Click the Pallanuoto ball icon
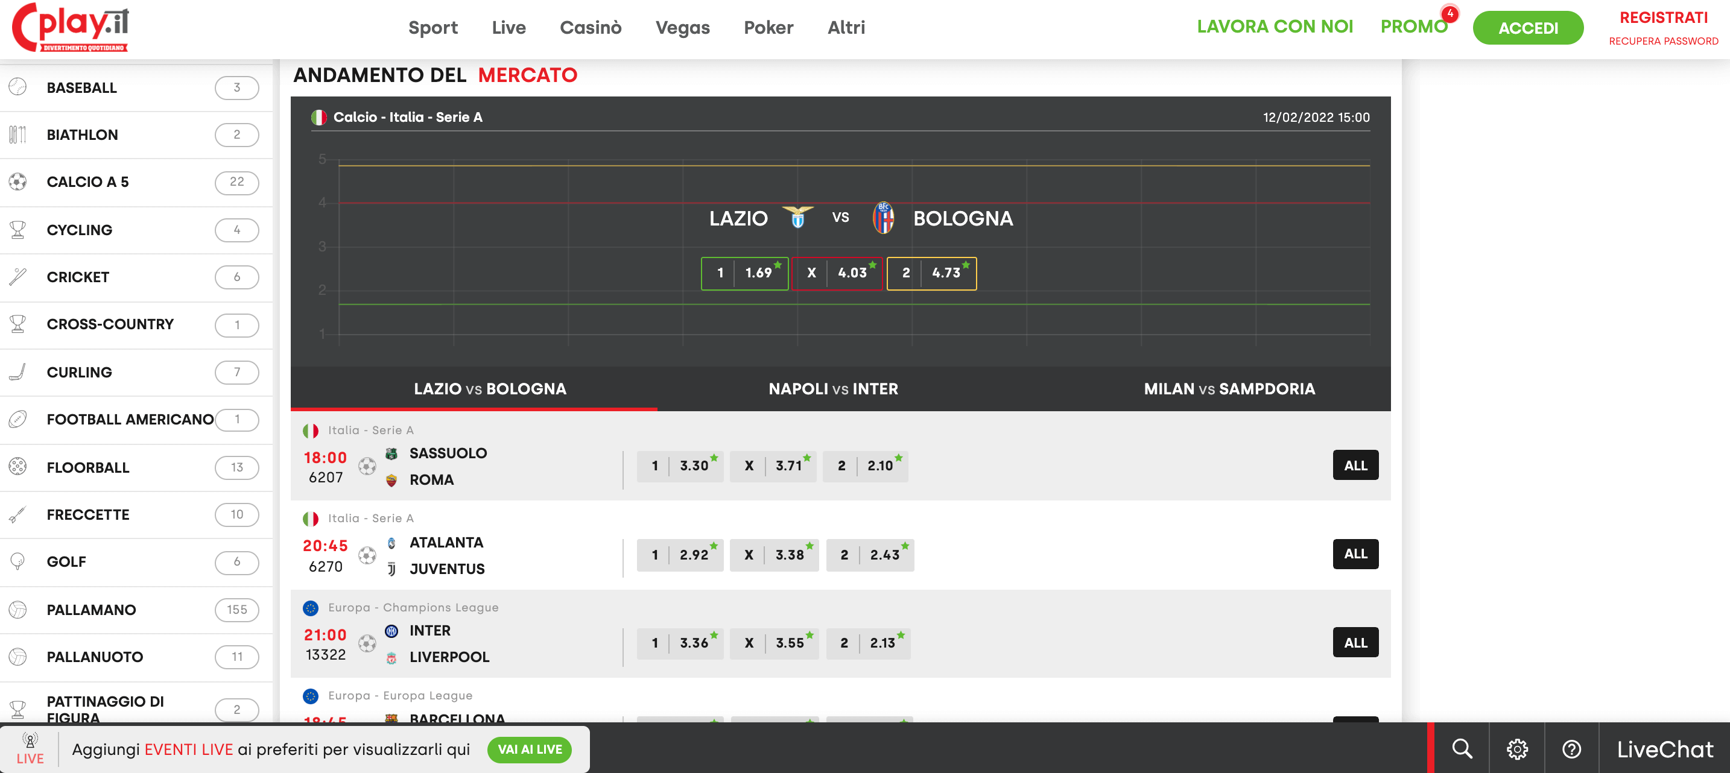Viewport: 1730px width, 773px height. coord(18,657)
